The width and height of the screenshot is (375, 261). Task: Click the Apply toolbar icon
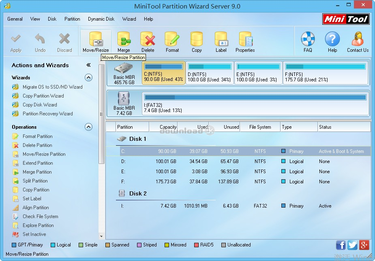pos(16,40)
